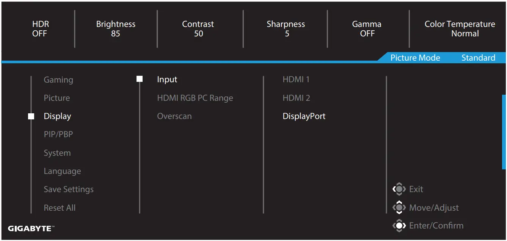
Task: Open the Sharpness setting
Action: (286, 28)
